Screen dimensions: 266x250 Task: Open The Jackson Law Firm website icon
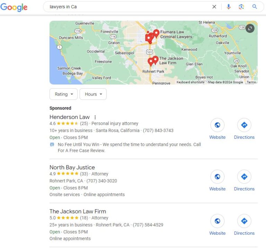(x=217, y=221)
